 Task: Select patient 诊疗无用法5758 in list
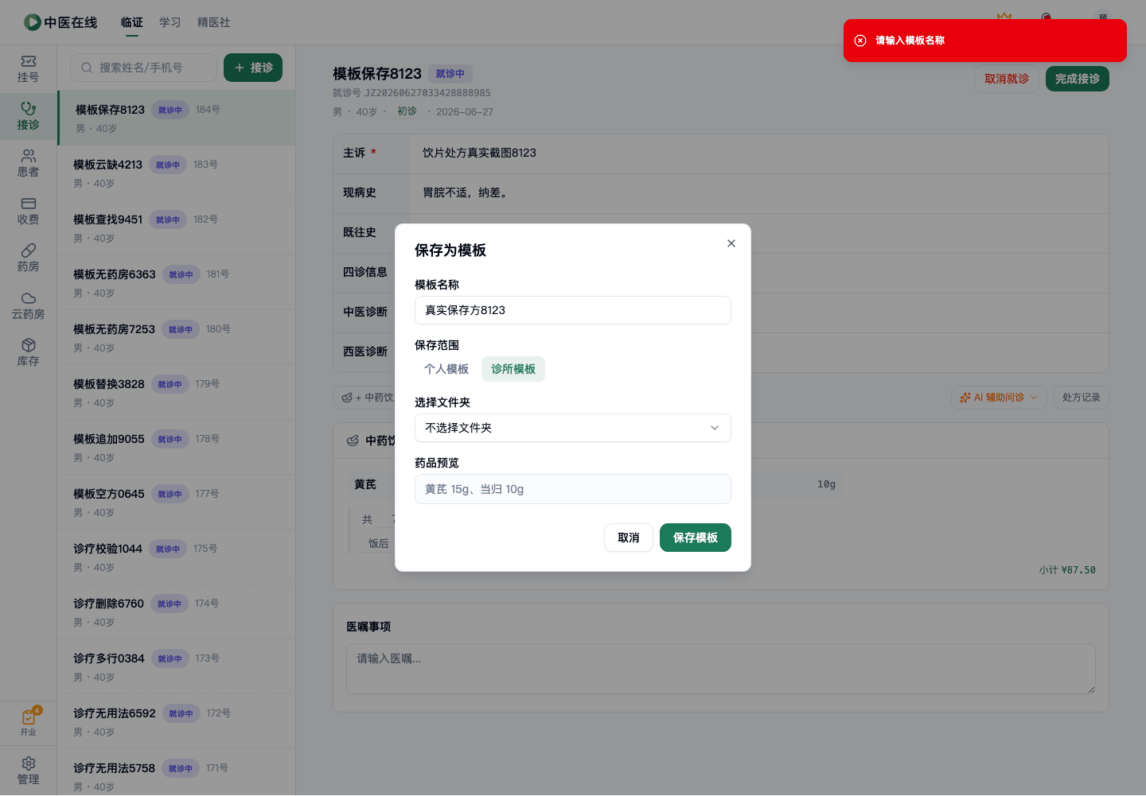[x=177, y=772]
